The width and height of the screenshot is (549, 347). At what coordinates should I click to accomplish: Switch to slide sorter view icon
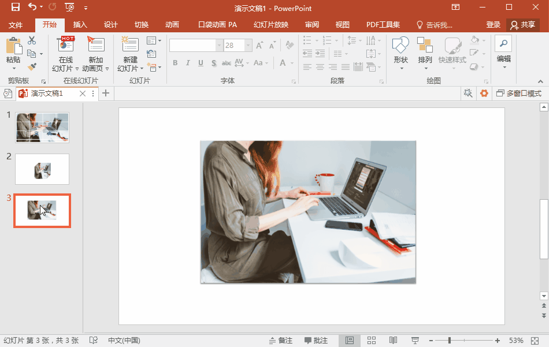coord(372,340)
